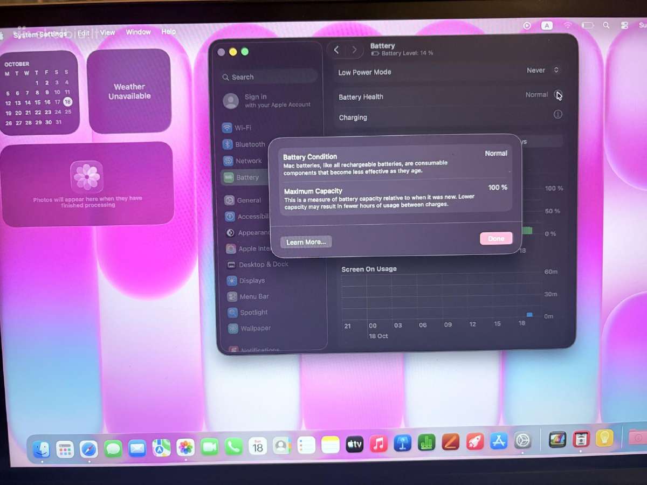
Task: Open Numbers from the Dock
Action: [426, 443]
